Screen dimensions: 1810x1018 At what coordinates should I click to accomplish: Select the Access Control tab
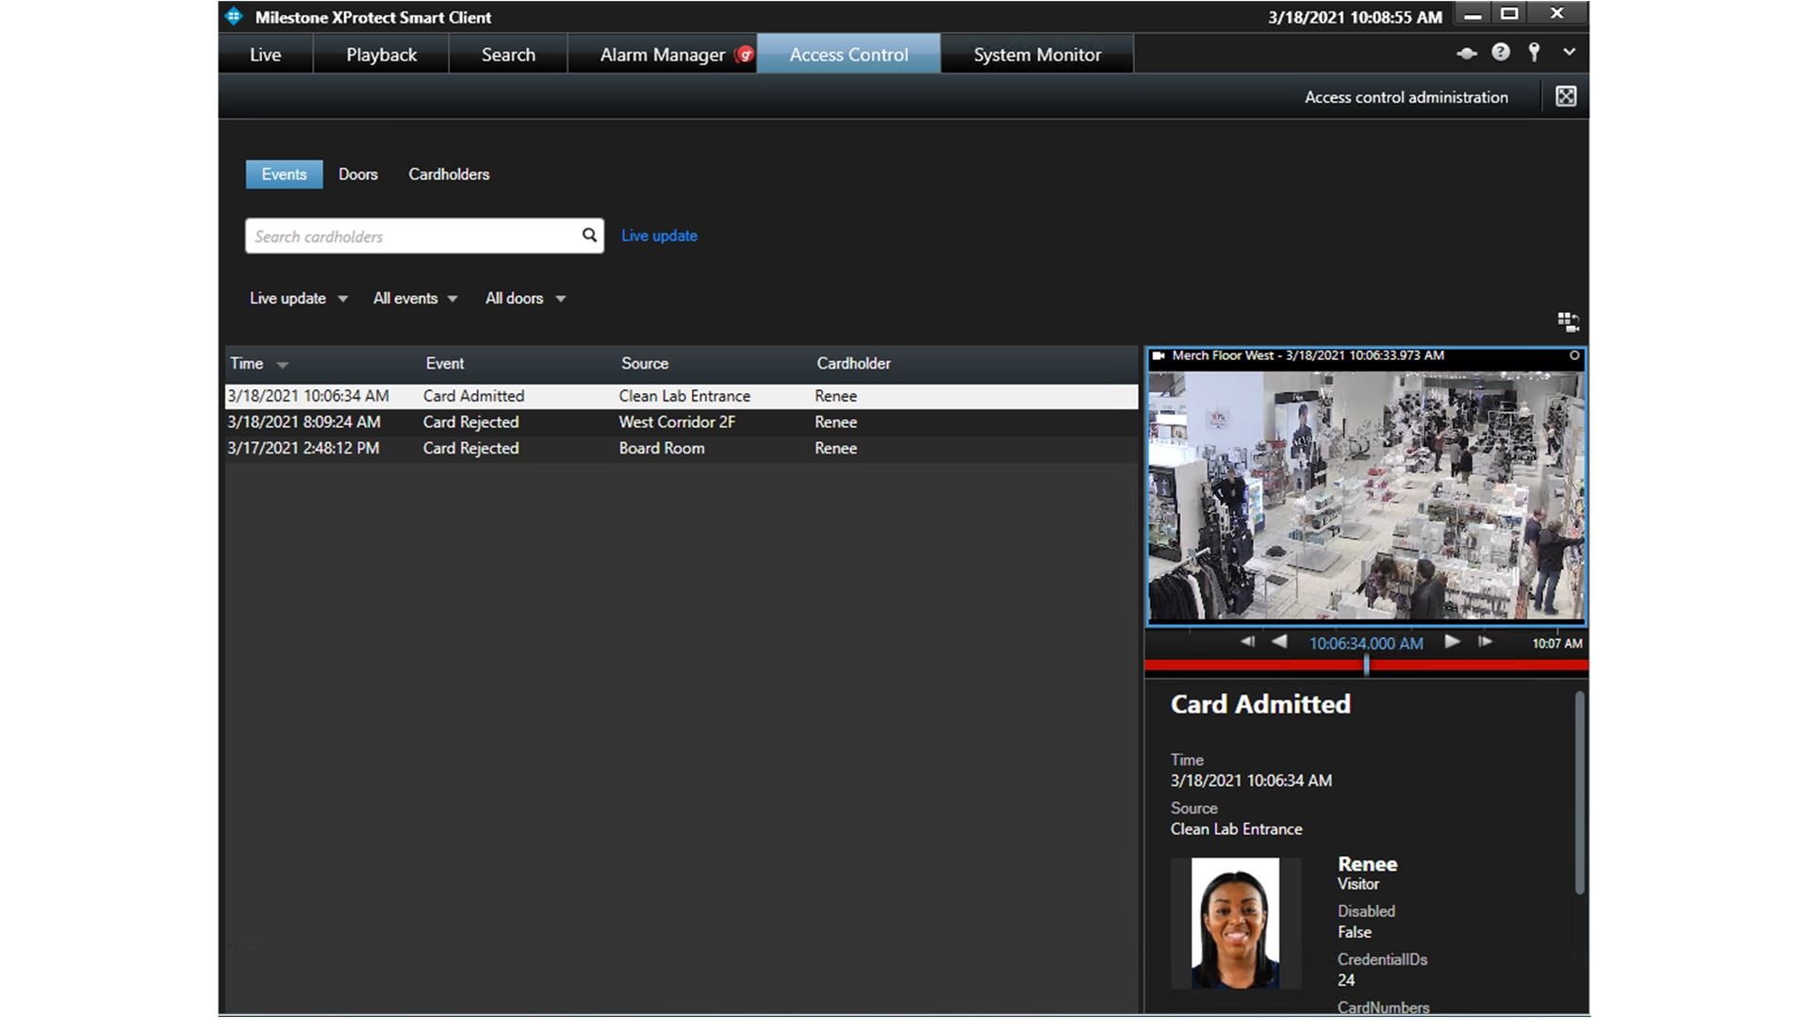click(x=848, y=55)
